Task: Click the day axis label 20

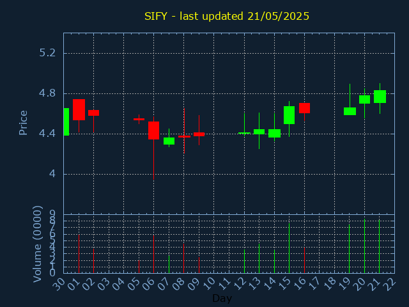Action: tap(360, 283)
